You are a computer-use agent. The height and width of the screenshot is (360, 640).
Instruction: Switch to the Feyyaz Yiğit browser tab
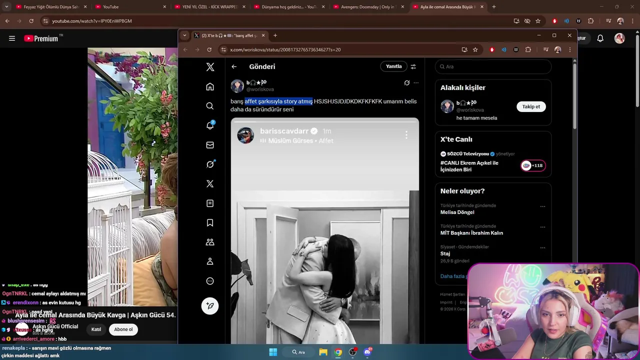(x=51, y=7)
